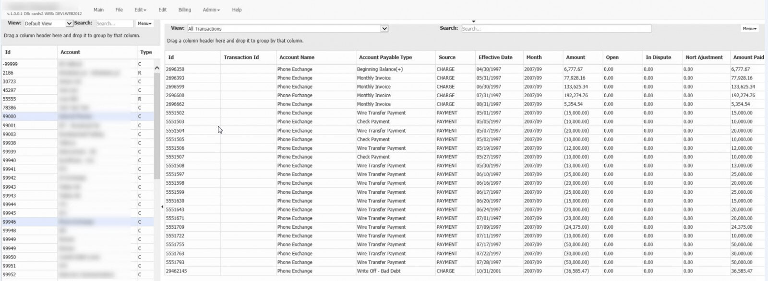The width and height of the screenshot is (768, 281).
Task: Select account row with Id 99946
Action: (x=77, y=222)
